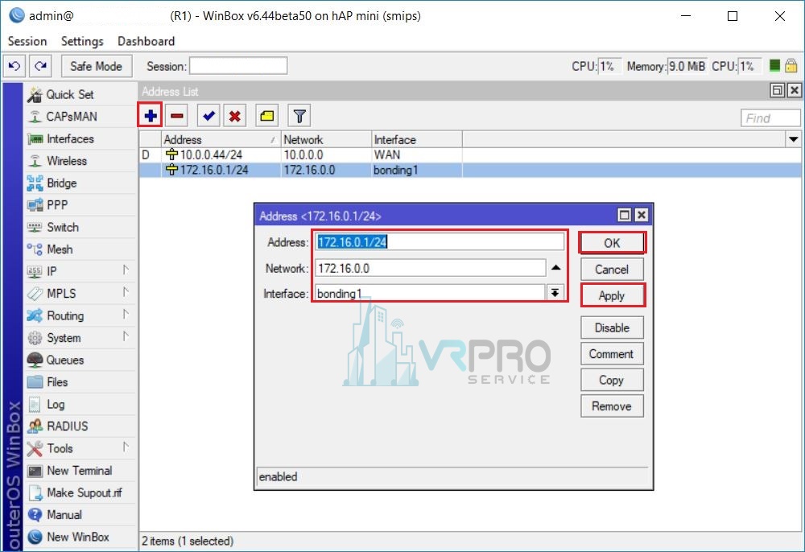This screenshot has height=552, width=805.
Task: Click the bonding1 cell in Address List
Action: pos(417,170)
